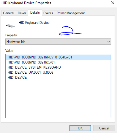Open the Power Management tab

[71, 13]
